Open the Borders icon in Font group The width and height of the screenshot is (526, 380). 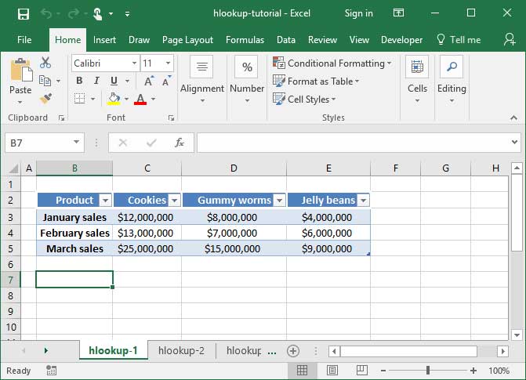click(79, 99)
